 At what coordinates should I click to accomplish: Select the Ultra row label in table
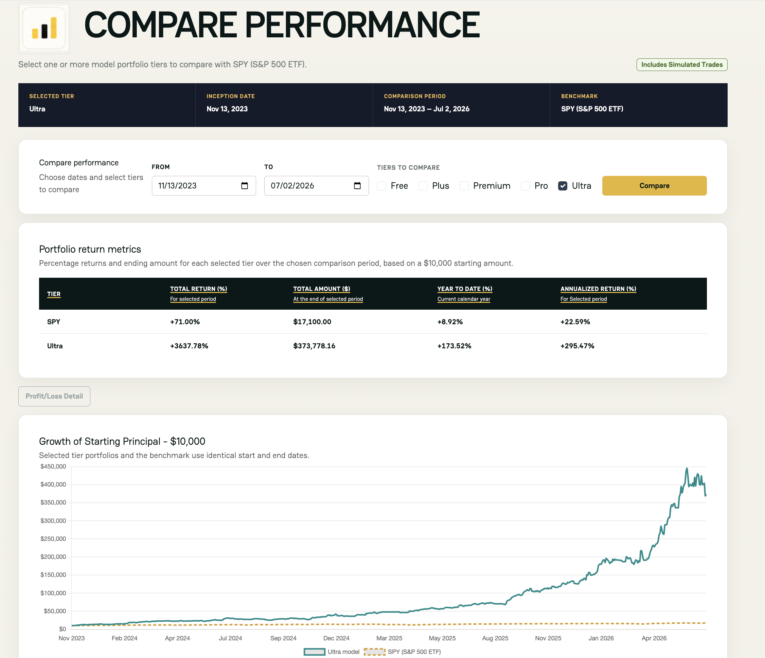[55, 346]
